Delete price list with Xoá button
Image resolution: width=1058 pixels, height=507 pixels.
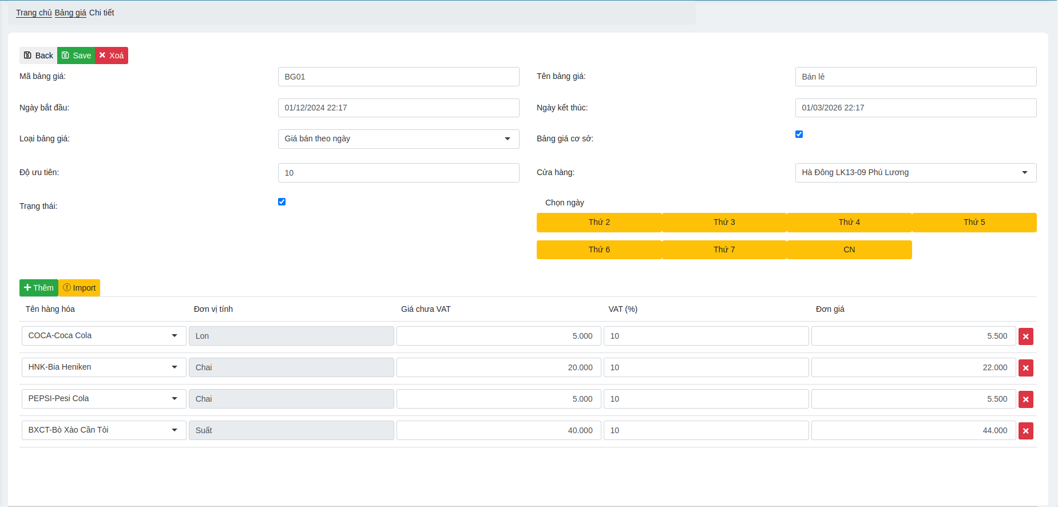pos(112,56)
